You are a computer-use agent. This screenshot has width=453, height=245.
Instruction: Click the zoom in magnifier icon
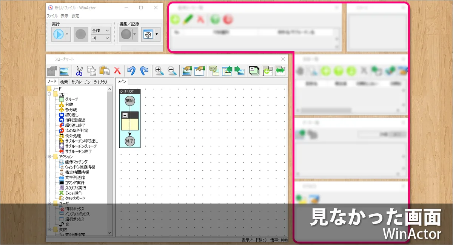pyautogui.click(x=159, y=70)
